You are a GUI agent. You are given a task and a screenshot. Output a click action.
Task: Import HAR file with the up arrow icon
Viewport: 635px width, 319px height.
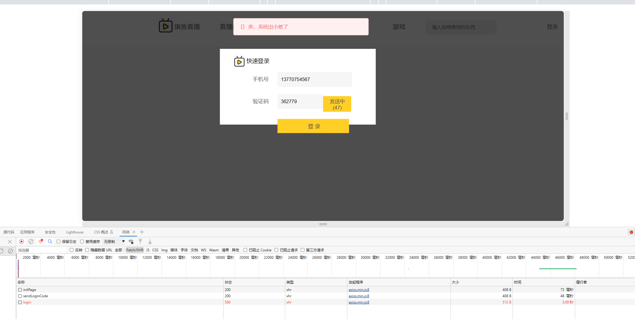140,241
